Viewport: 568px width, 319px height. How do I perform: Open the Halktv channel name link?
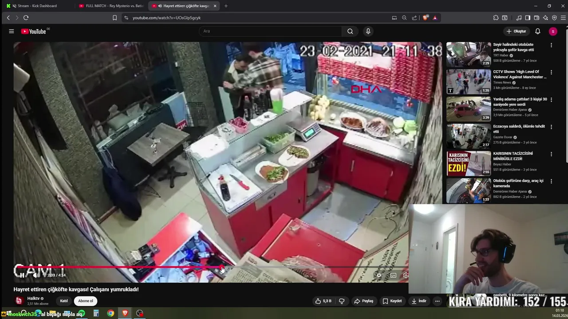[x=33, y=298]
